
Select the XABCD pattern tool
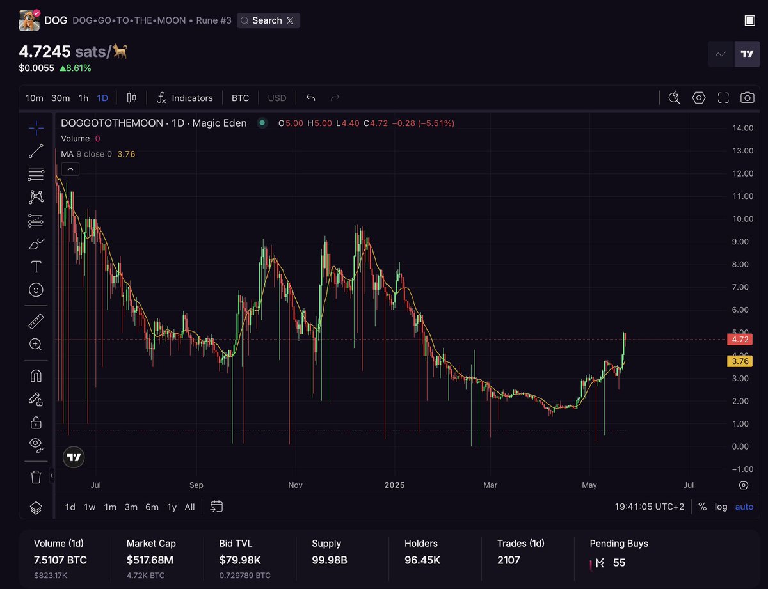(x=36, y=197)
